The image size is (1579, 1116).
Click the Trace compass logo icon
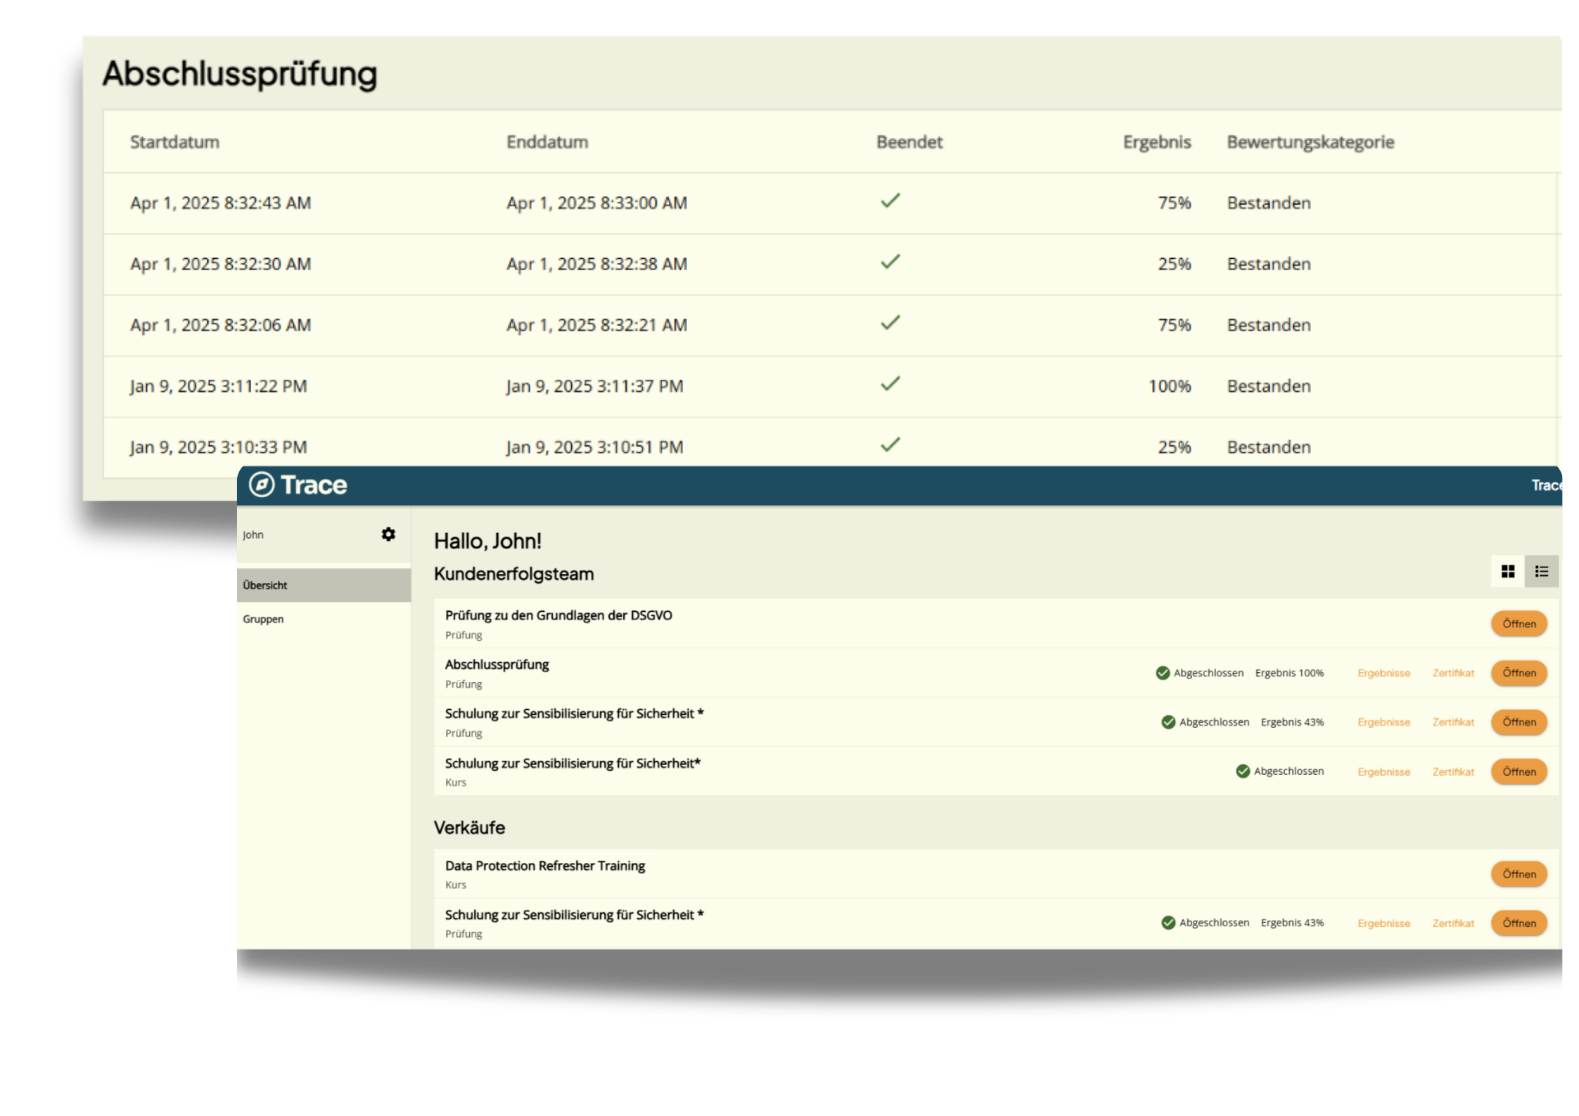pyautogui.click(x=262, y=485)
